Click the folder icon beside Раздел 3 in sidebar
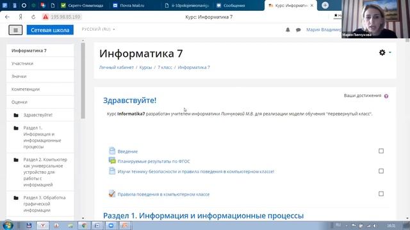 16,197
